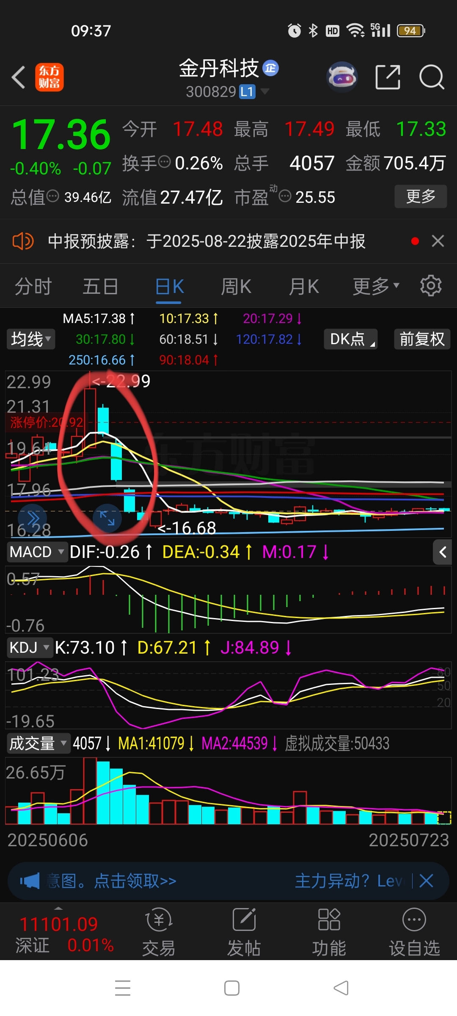Tap the 企 verified badge
The height and width of the screenshot is (1016, 457).
(271, 68)
